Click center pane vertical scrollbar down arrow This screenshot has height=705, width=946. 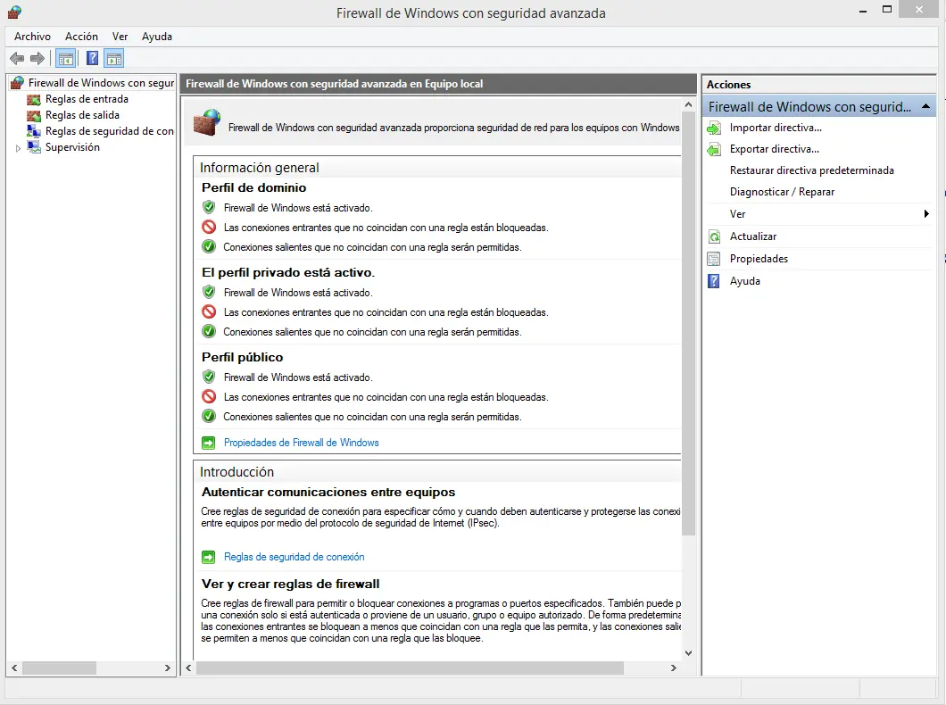[x=688, y=653]
